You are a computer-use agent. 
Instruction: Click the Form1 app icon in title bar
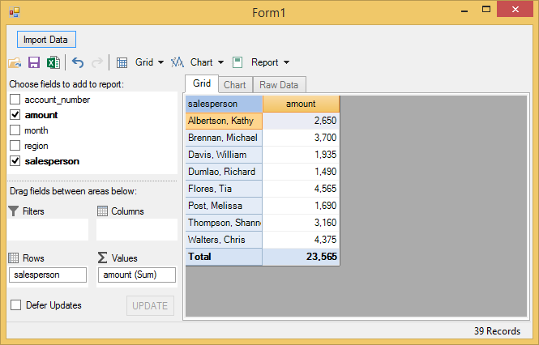[x=13, y=13]
